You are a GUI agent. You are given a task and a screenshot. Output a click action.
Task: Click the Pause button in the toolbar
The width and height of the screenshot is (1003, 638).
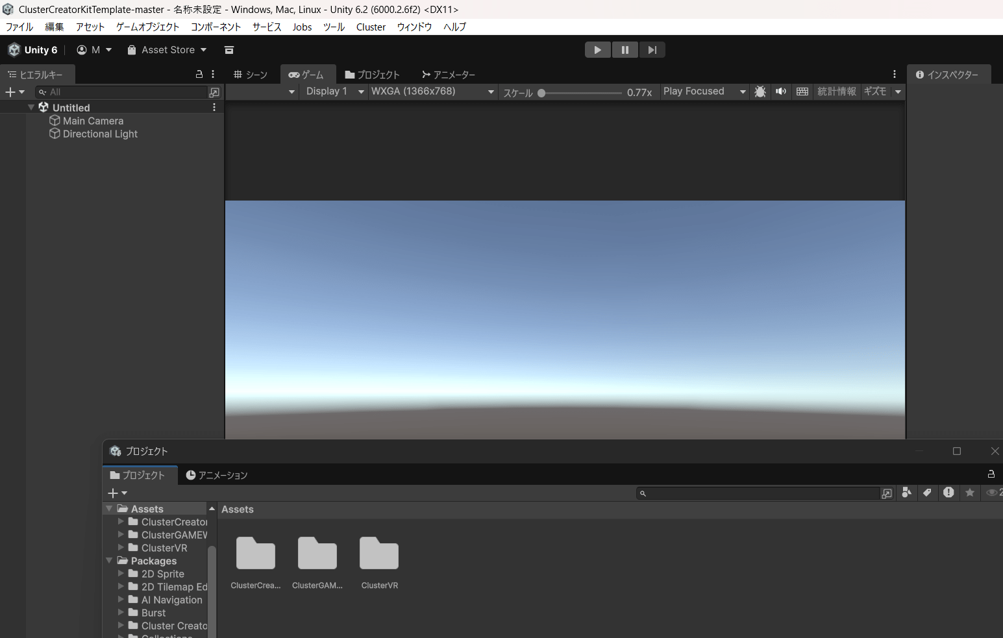pos(625,50)
